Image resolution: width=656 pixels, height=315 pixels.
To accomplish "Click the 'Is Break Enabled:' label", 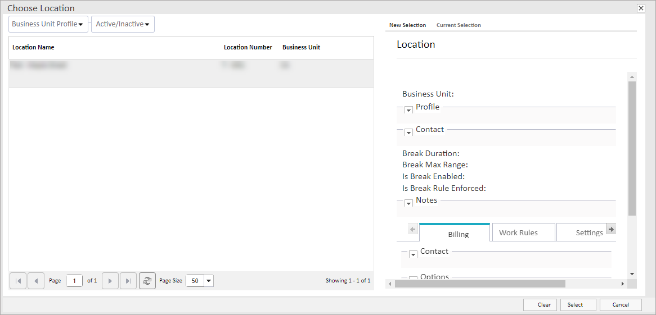I will point(433,176).
